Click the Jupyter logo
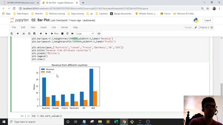This screenshot has width=223, height=125. (x=20, y=20)
